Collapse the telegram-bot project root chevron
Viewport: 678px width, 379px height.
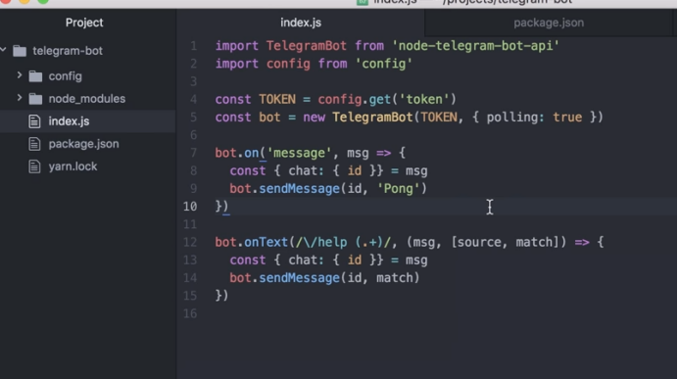[4, 50]
